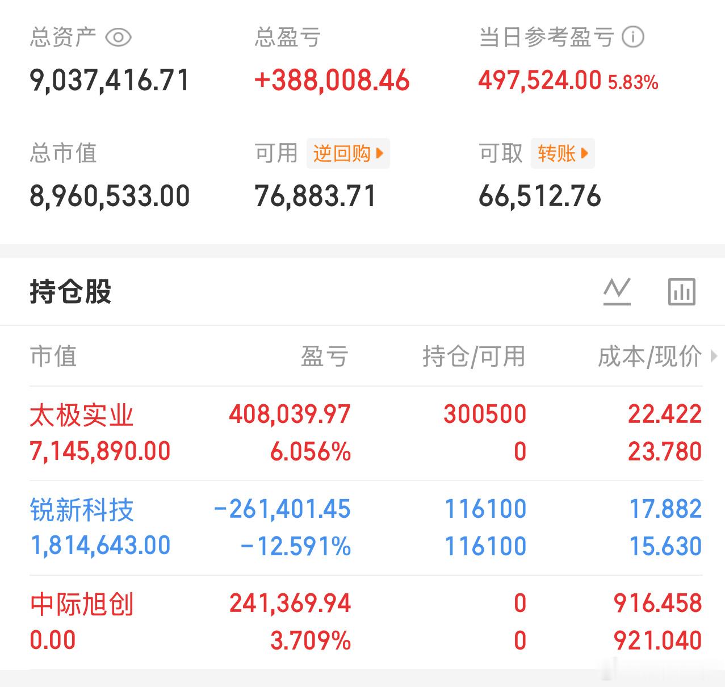Screen dimensions: 725x687
Task: Select total market value 8,960,533.00
Action: click(110, 196)
